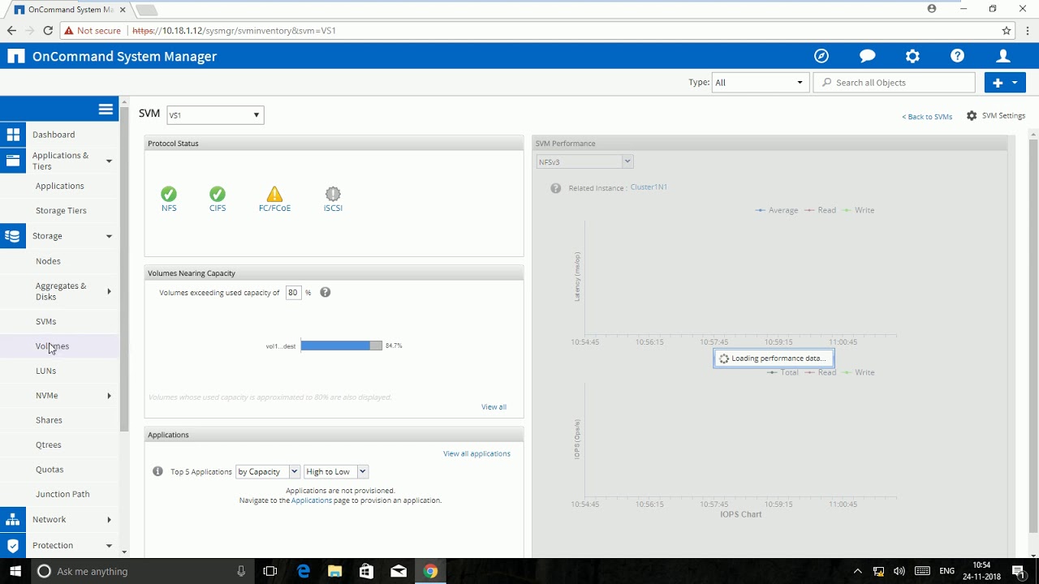Open the search Type All dropdown
Viewport: 1039px width, 584px height.
(760, 83)
